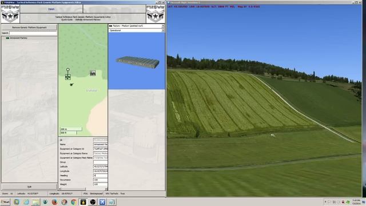Click the Vlahinje place label on the map

tap(91, 90)
